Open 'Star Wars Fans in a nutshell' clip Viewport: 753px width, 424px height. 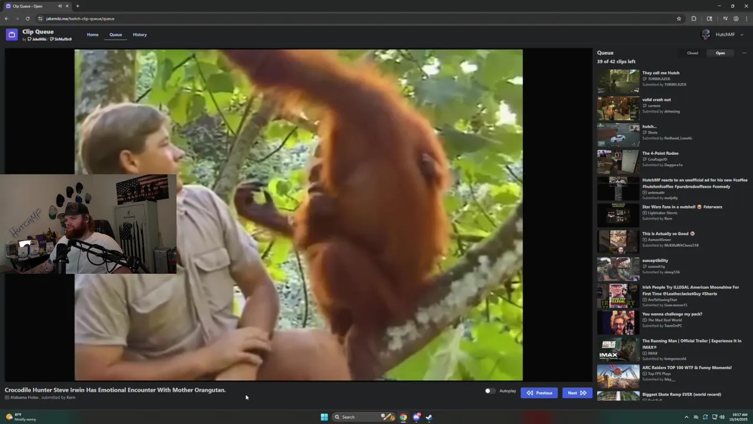point(682,207)
